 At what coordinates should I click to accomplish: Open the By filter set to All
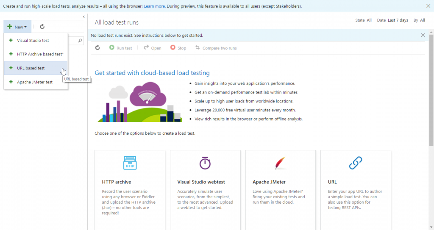(419, 20)
